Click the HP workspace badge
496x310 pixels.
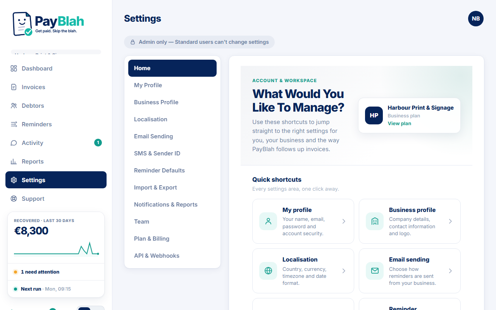pyautogui.click(x=374, y=115)
